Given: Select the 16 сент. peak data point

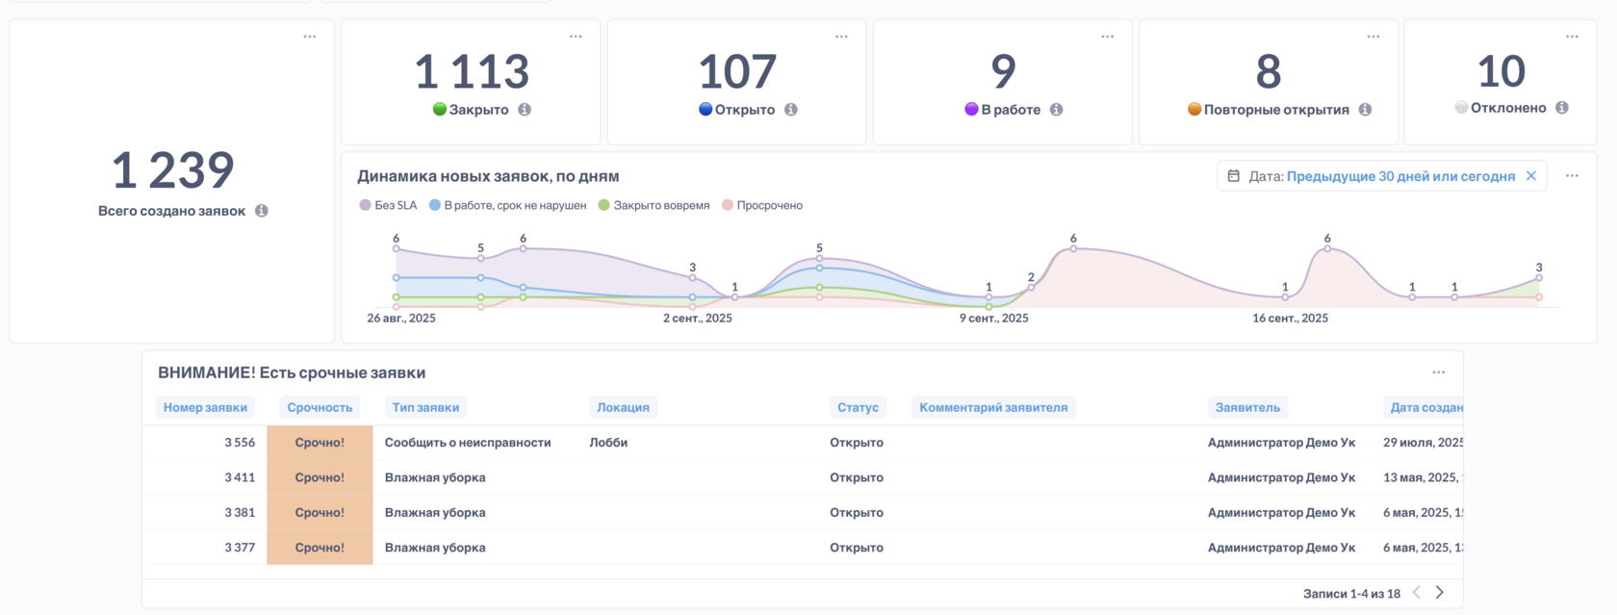Looking at the screenshot, I should 1327,249.
